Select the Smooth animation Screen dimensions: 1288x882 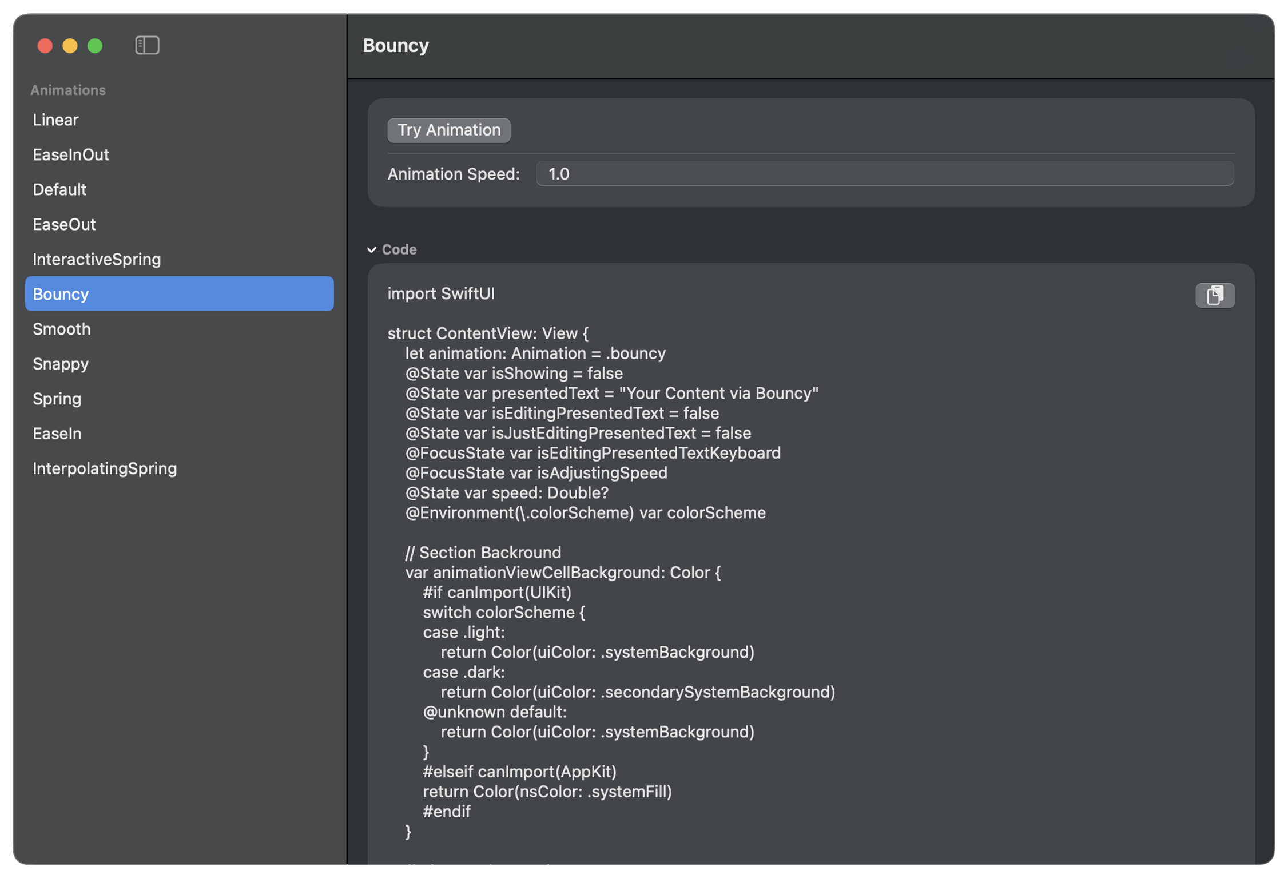point(61,329)
